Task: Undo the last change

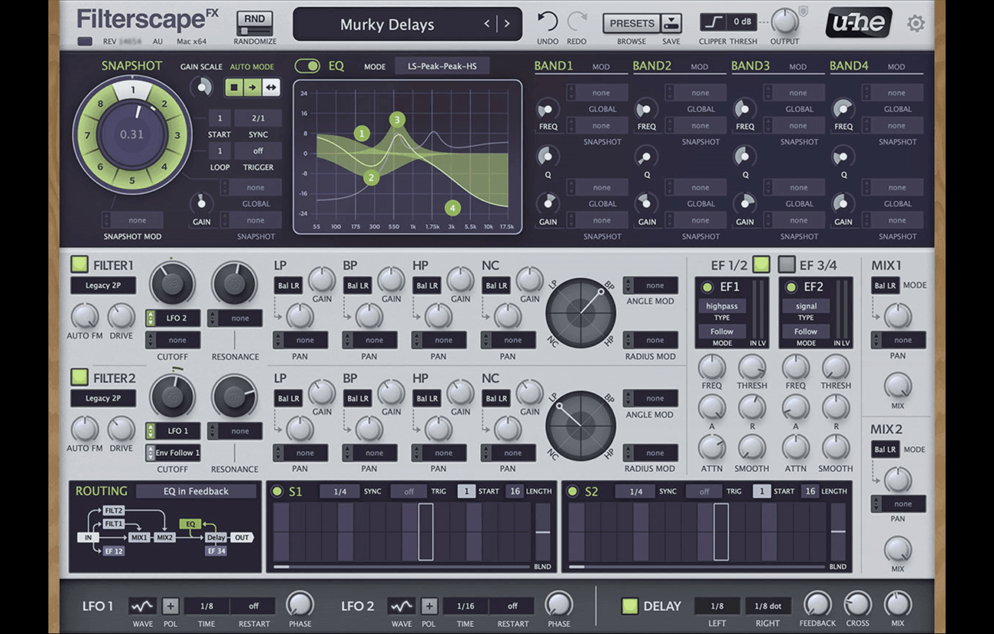Action: pos(547,21)
